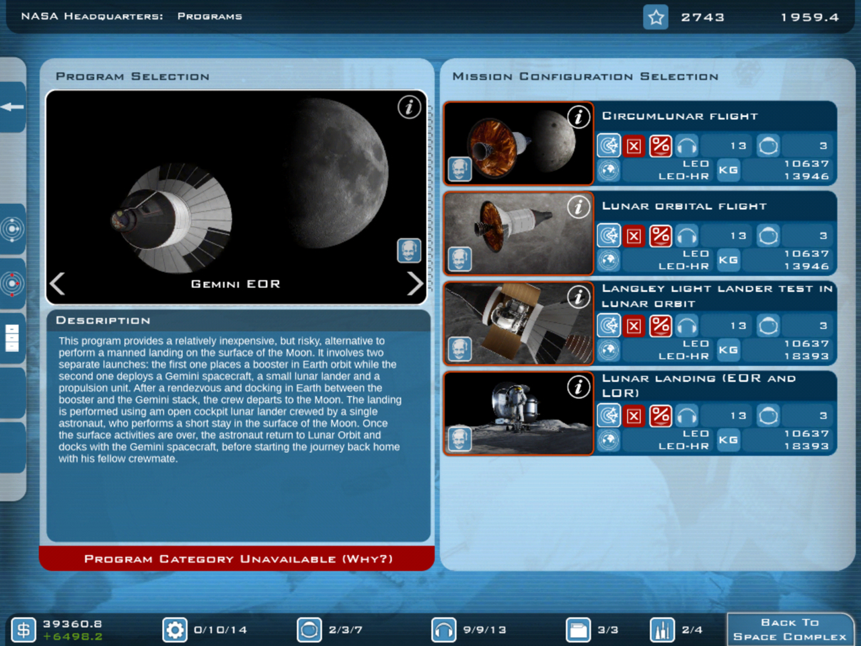Click the red X icon for Langley Lander Test

634,326
